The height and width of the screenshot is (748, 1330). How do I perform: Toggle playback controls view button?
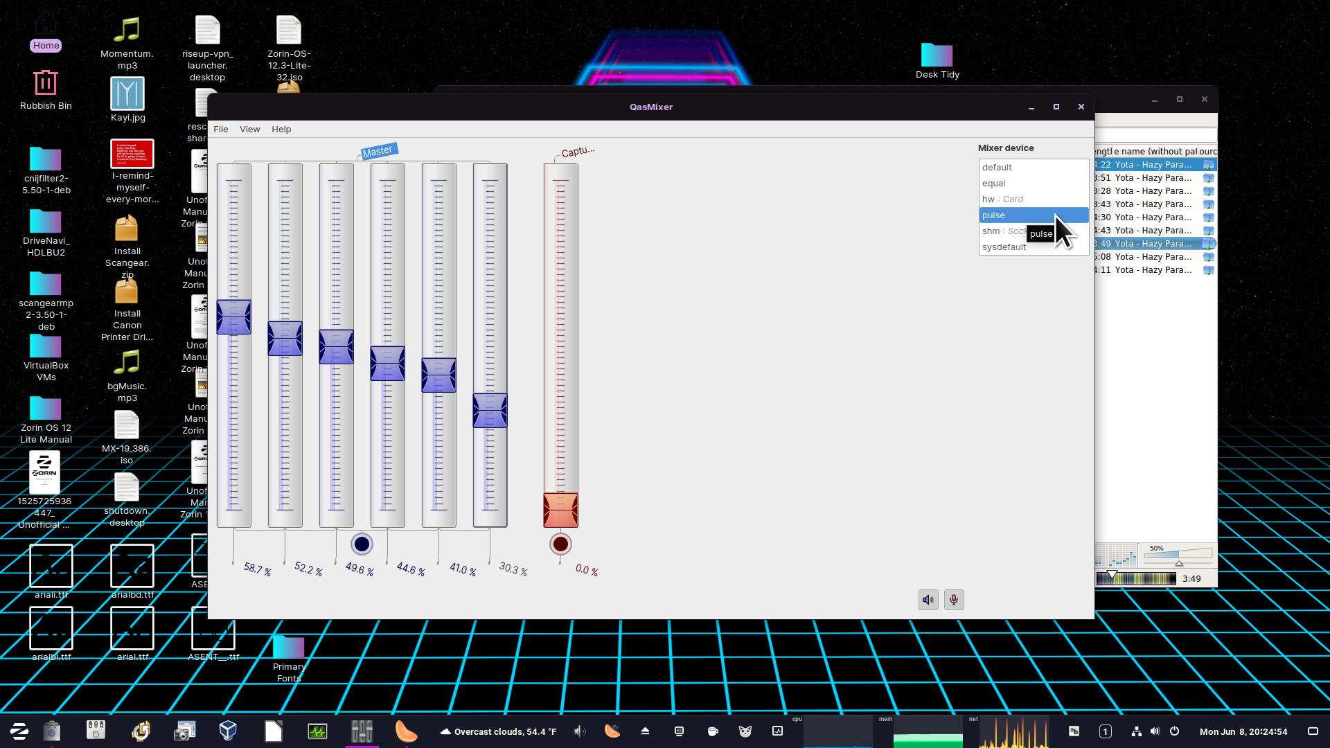(928, 600)
